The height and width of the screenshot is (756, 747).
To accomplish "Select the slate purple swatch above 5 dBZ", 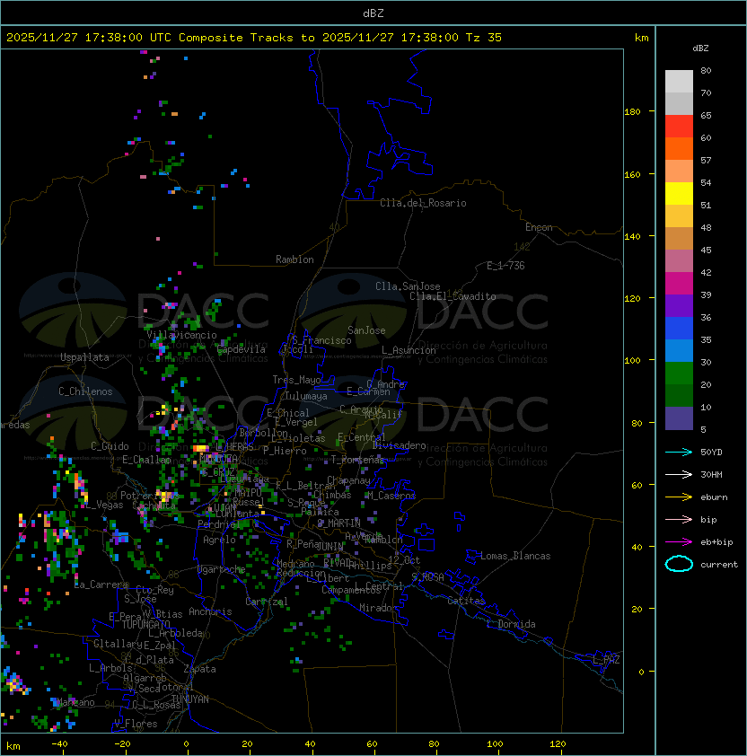I will (x=679, y=418).
